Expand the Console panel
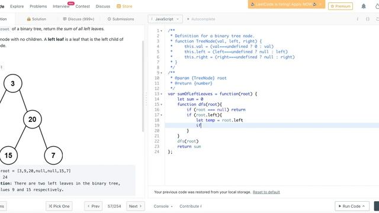 point(163,206)
